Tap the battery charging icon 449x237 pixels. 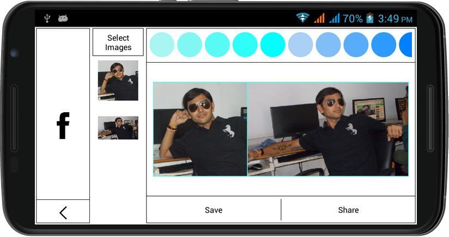click(370, 19)
